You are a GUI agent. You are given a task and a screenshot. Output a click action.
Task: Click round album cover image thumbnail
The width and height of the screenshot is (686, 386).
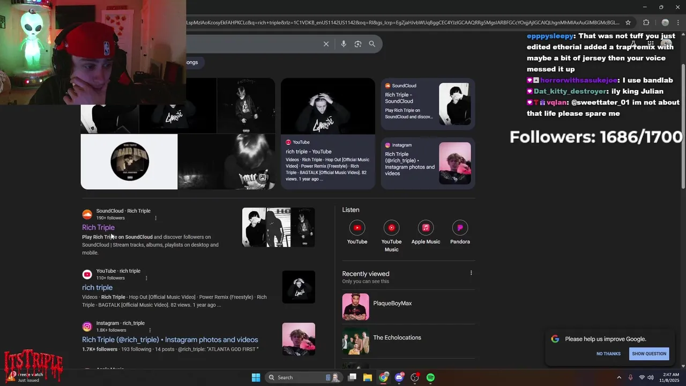[x=129, y=161]
